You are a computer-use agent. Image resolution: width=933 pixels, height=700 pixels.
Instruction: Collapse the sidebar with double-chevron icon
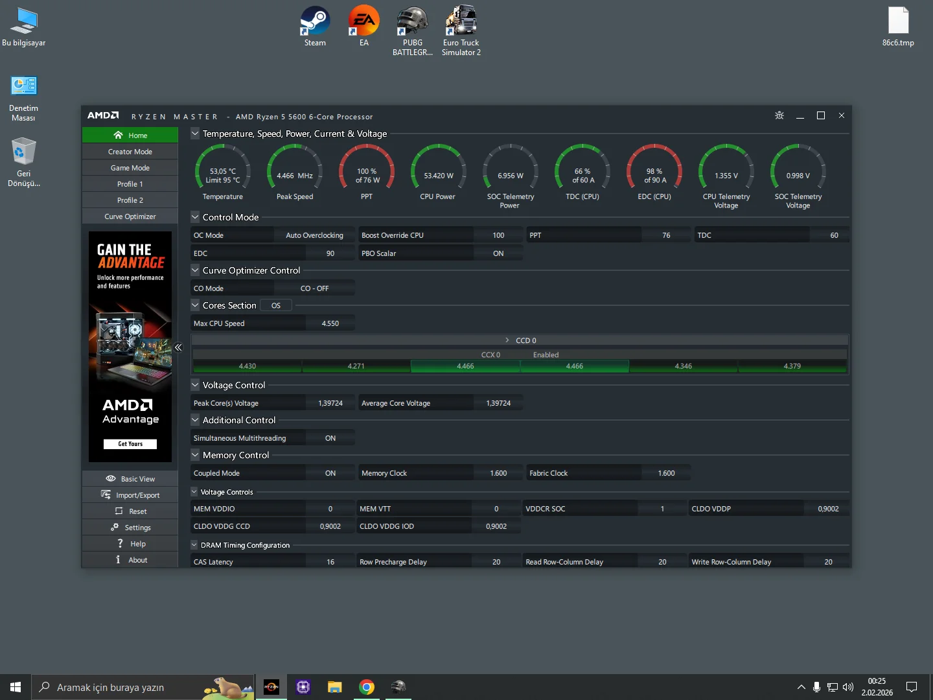pos(178,347)
